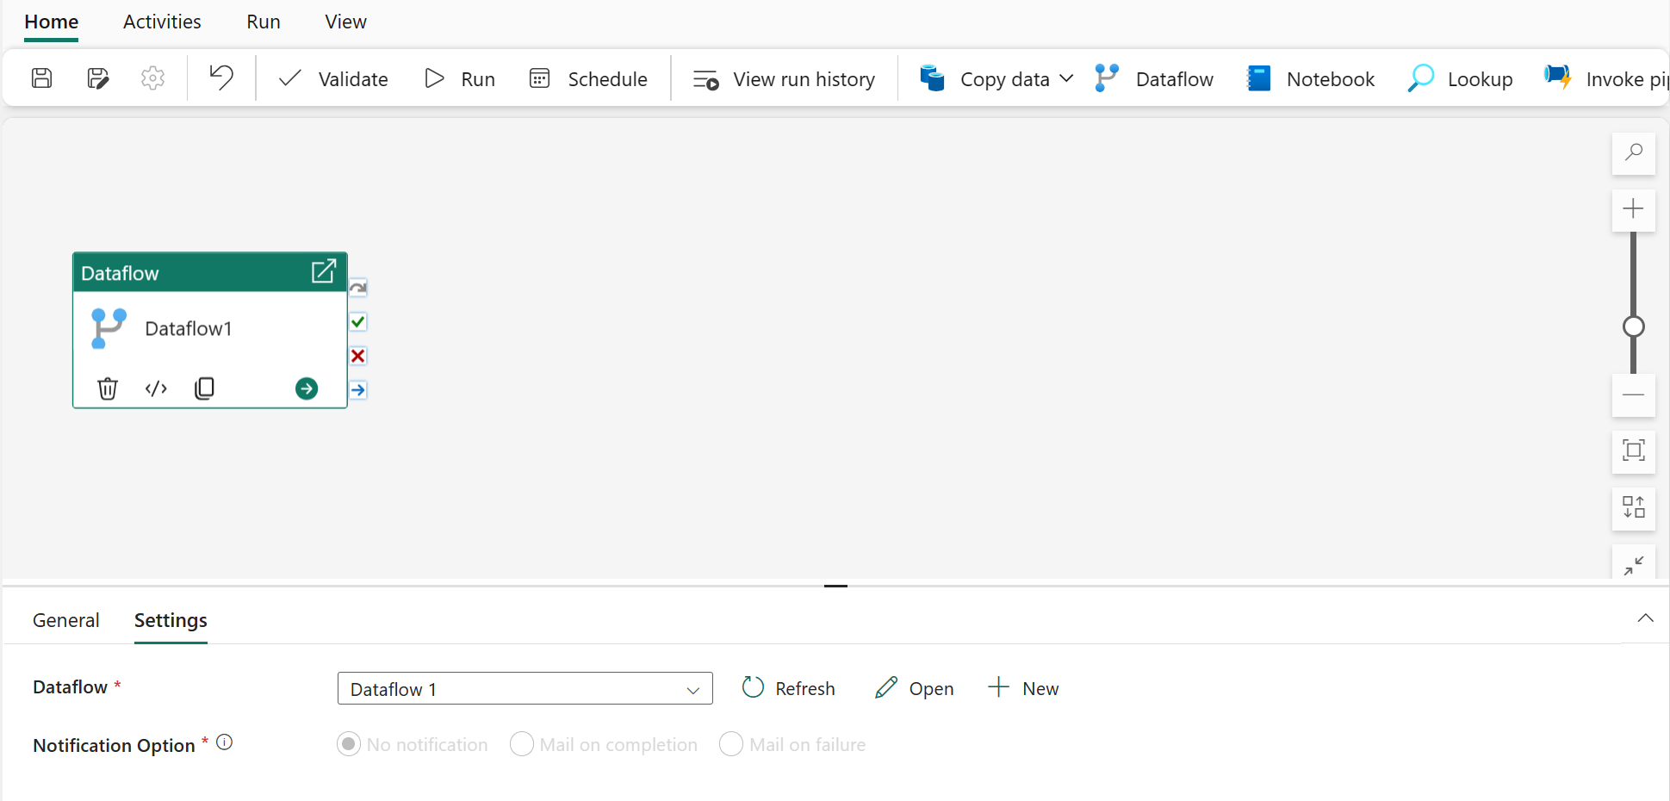Image resolution: width=1670 pixels, height=801 pixels.
Task: Add a Lookup activity
Action: (1460, 79)
